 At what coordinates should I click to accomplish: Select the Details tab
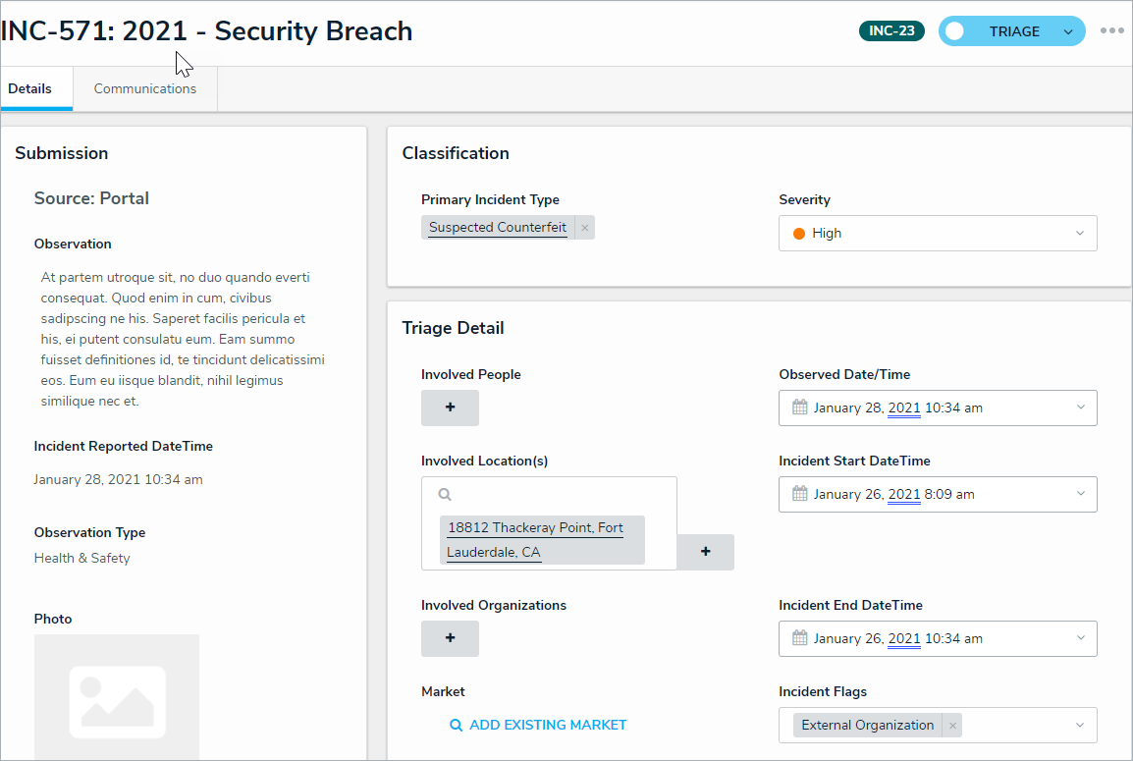pyautogui.click(x=30, y=89)
